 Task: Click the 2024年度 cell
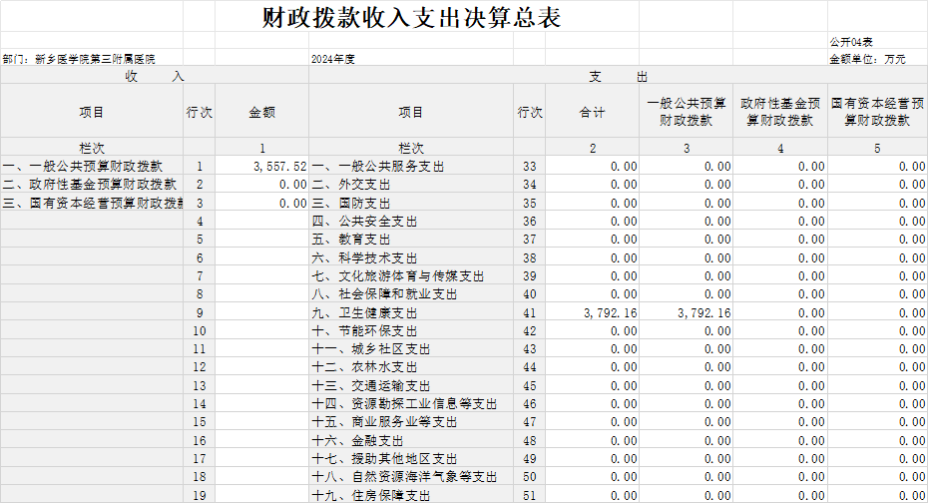click(x=333, y=59)
